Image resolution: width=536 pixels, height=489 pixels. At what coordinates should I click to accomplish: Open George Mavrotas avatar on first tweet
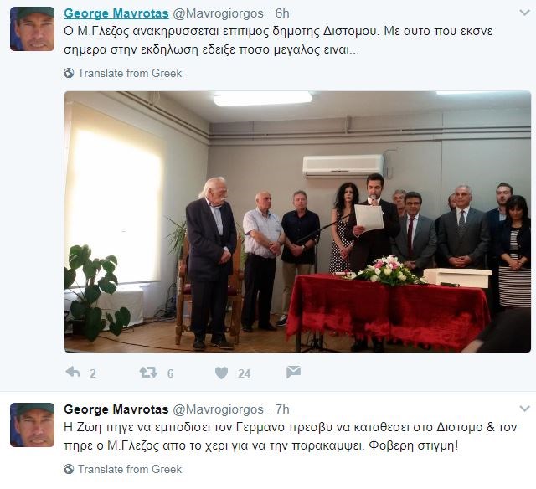click(x=32, y=29)
